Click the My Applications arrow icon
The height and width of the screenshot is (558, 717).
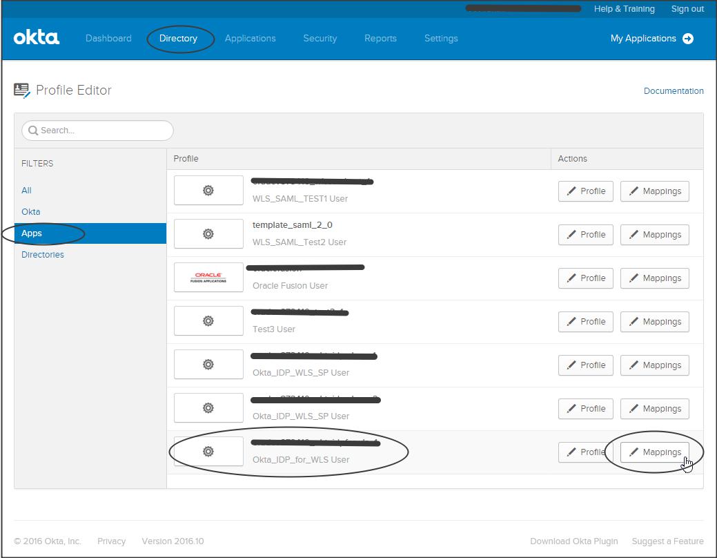(688, 39)
